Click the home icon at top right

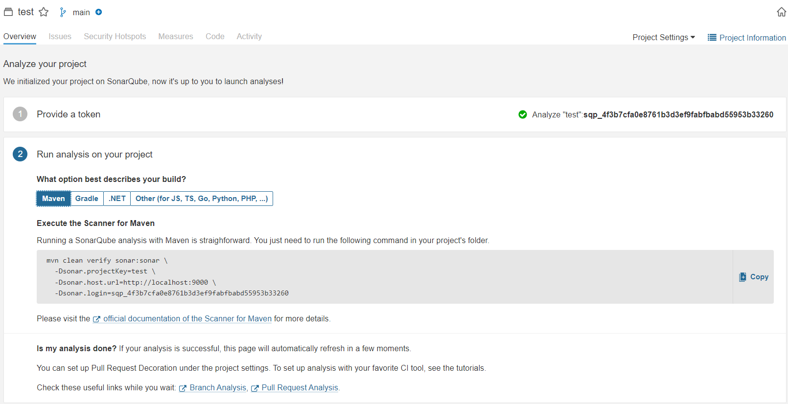click(x=781, y=12)
